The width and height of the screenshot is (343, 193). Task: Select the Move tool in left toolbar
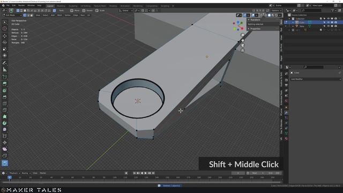click(x=5, y=36)
